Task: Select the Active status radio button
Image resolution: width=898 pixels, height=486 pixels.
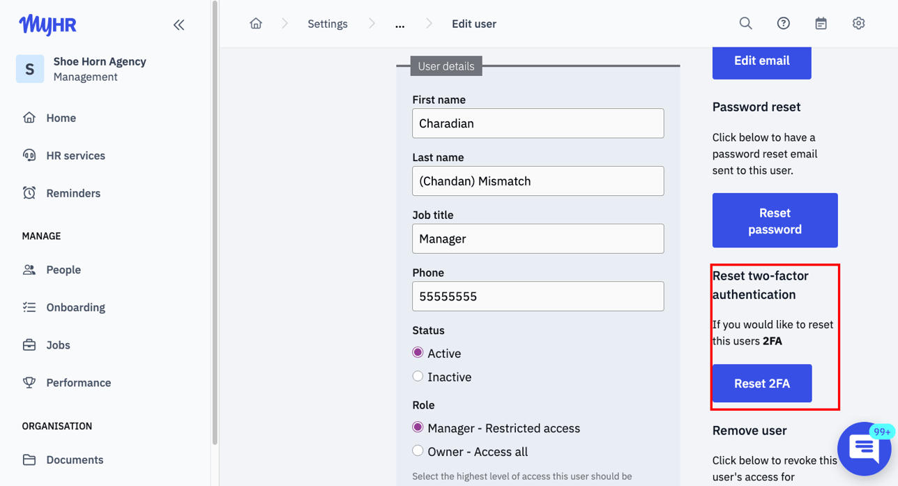Action: [x=417, y=354]
